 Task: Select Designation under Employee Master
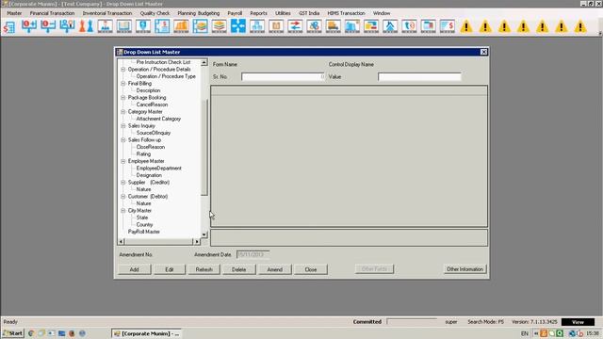pyautogui.click(x=149, y=175)
